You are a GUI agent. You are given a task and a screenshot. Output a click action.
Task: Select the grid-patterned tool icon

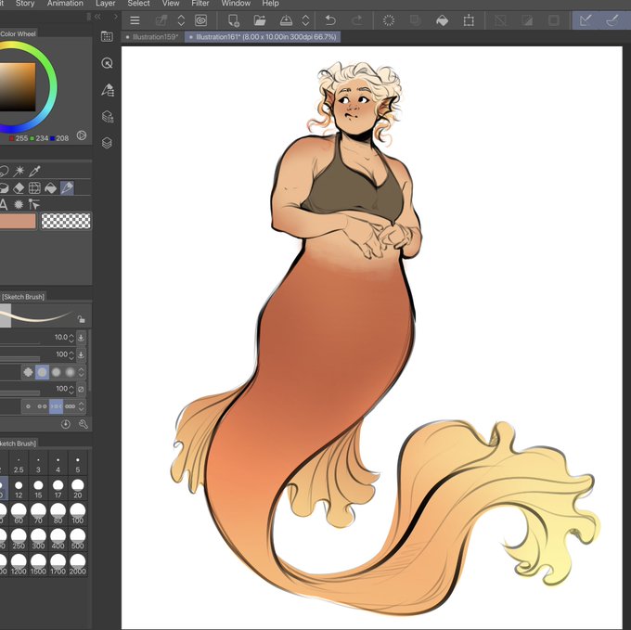tap(34, 187)
